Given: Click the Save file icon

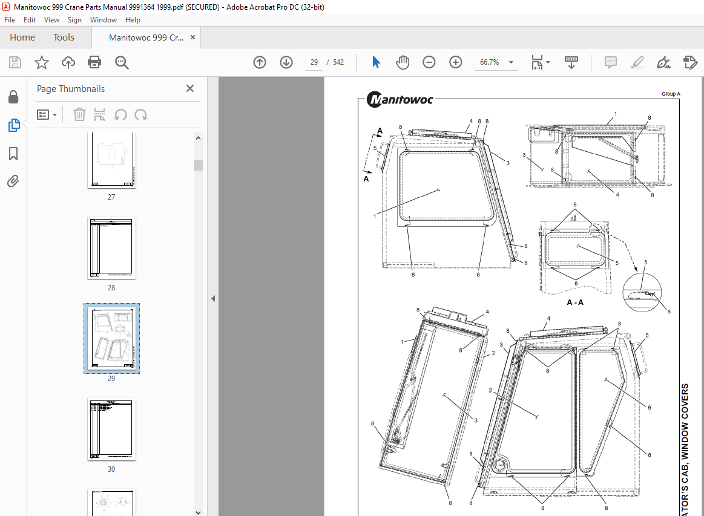Looking at the screenshot, I should [x=15, y=62].
